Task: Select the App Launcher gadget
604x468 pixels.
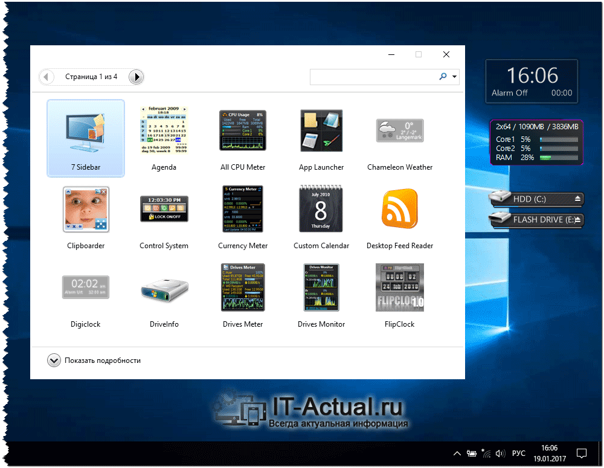Action: click(x=321, y=130)
